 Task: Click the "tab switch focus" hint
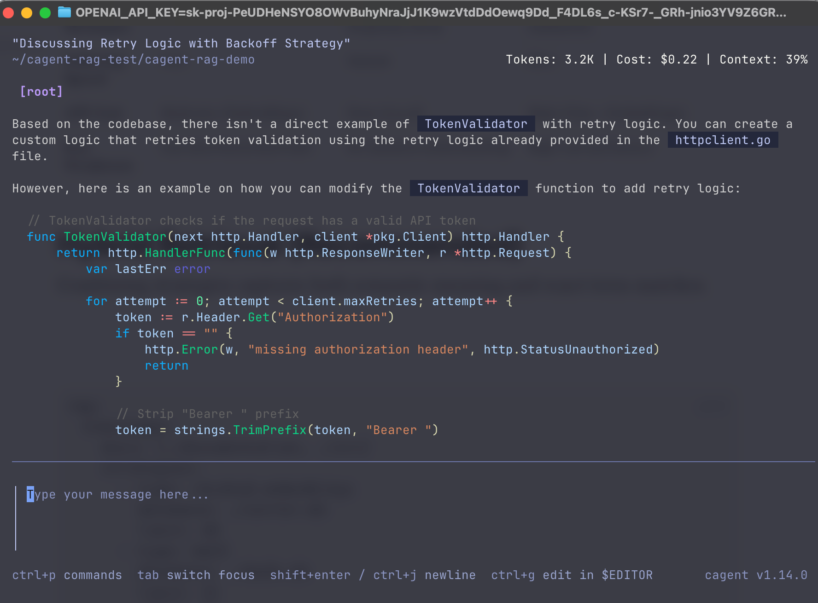coord(196,575)
